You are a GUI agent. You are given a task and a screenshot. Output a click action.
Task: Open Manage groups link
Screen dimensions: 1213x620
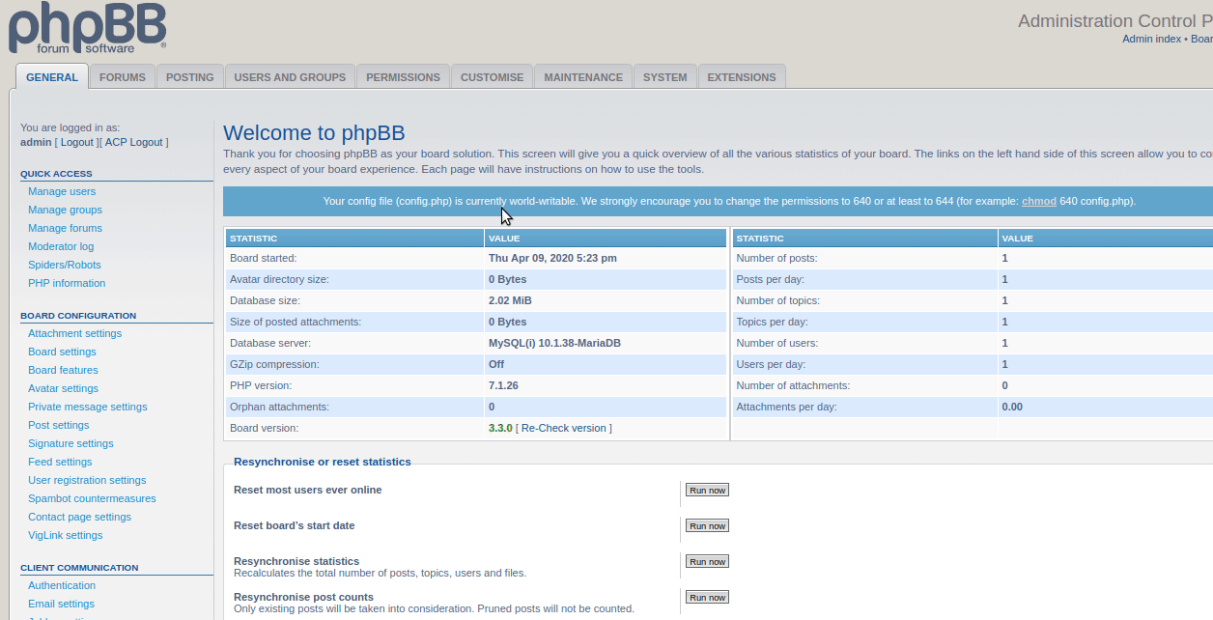click(65, 210)
